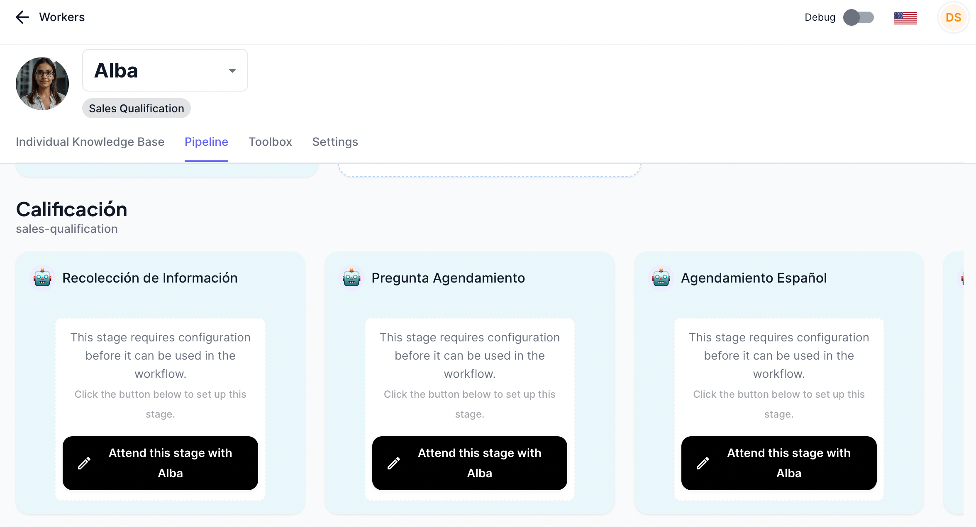976x527 pixels.
Task: Click pencil icon in Agendamiento Español button
Action: pyautogui.click(x=703, y=463)
